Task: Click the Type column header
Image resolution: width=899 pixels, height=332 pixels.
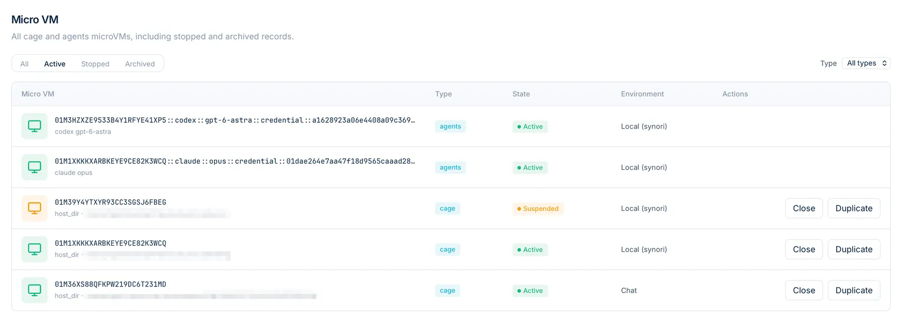Action: tap(443, 94)
